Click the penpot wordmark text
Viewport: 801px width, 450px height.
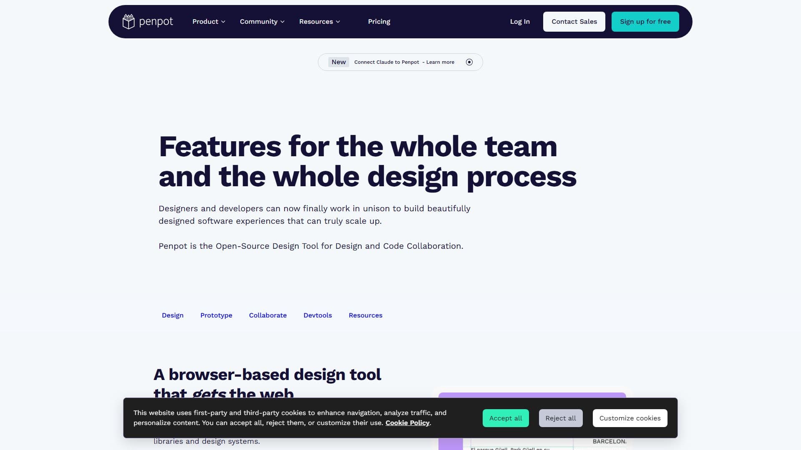[156, 22]
